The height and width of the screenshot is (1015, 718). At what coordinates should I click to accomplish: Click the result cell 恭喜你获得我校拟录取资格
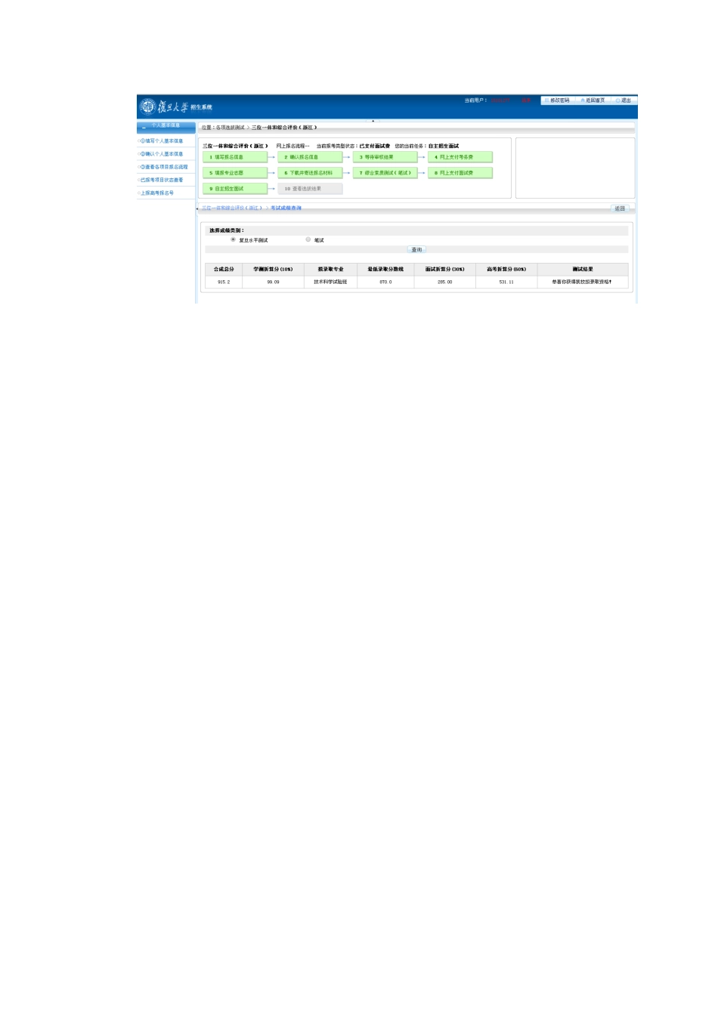[582, 282]
